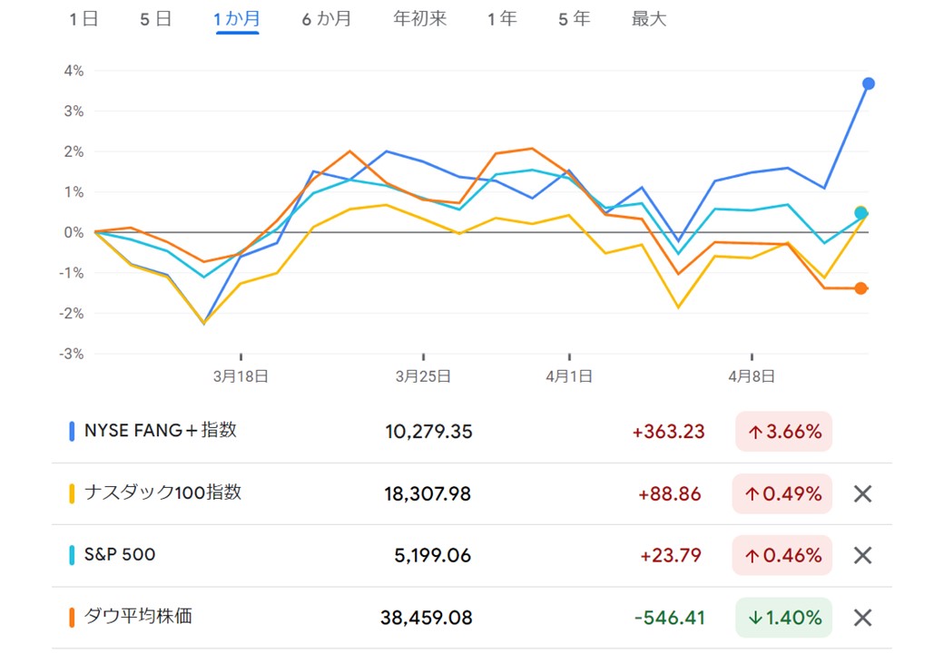
Task: Remove ダウ平均株価 using the X icon
Action: click(862, 618)
